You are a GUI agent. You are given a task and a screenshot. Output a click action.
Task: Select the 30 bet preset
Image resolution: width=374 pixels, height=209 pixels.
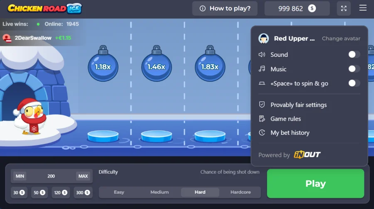click(x=19, y=192)
